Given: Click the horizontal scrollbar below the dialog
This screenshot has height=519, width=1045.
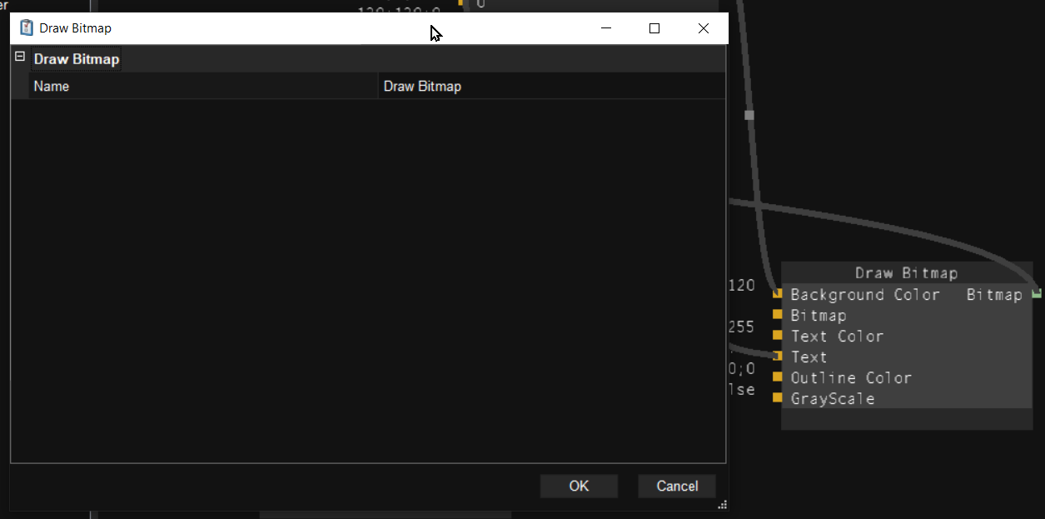Looking at the screenshot, I should [385, 515].
